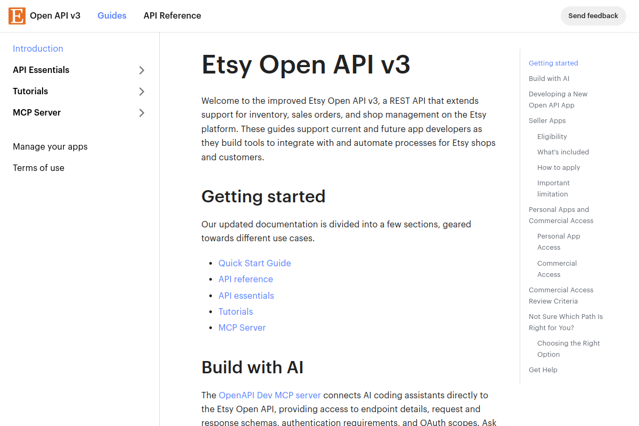The width and height of the screenshot is (639, 426).
Task: Open the Terms of use link
Action: point(38,168)
